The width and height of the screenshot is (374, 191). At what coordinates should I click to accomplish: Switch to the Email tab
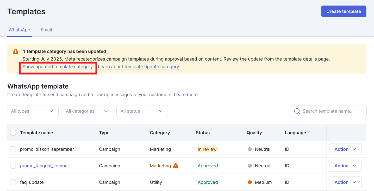tap(46, 30)
